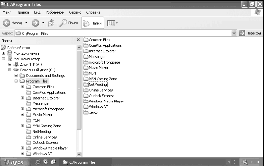The image size is (264, 166).
Task: Open the address bar dropdown list
Action: point(234,33)
